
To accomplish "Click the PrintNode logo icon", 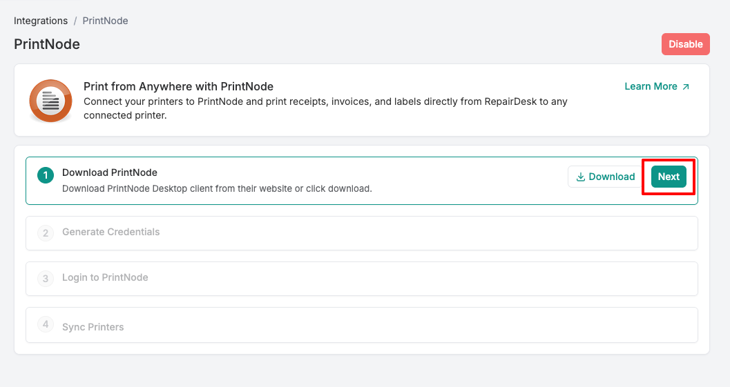I will click(x=50, y=101).
